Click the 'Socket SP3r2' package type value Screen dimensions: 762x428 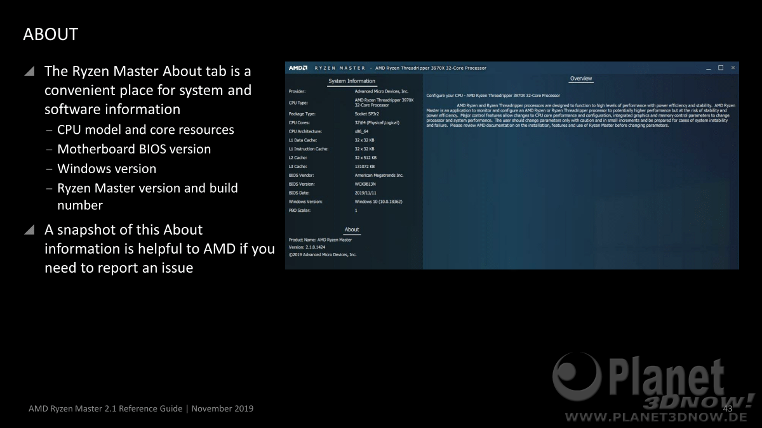point(366,114)
